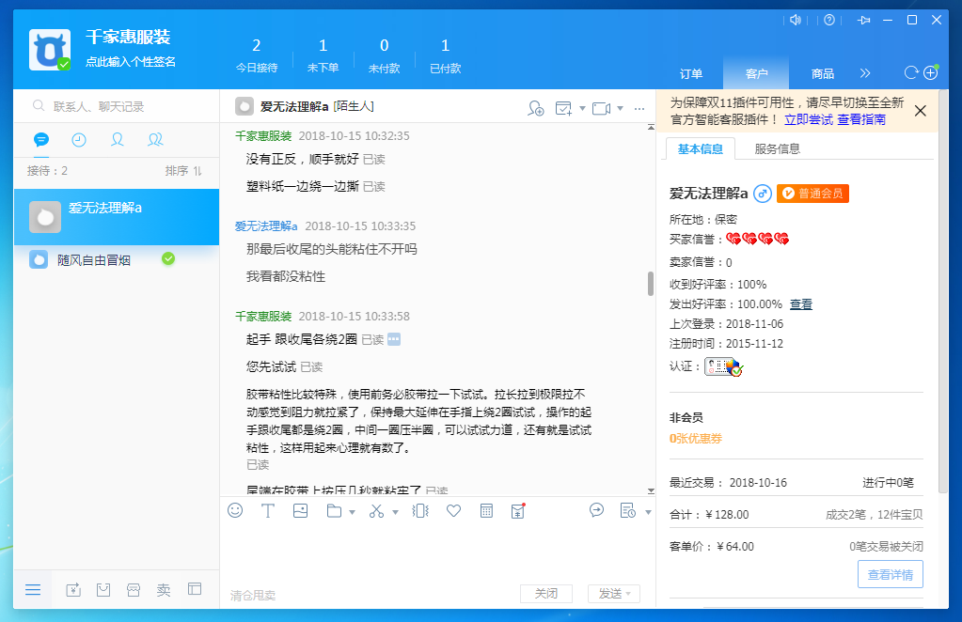Screen dimensions: 962x622
Task: Expand the chat history dropdown arrow
Action: tap(648, 512)
